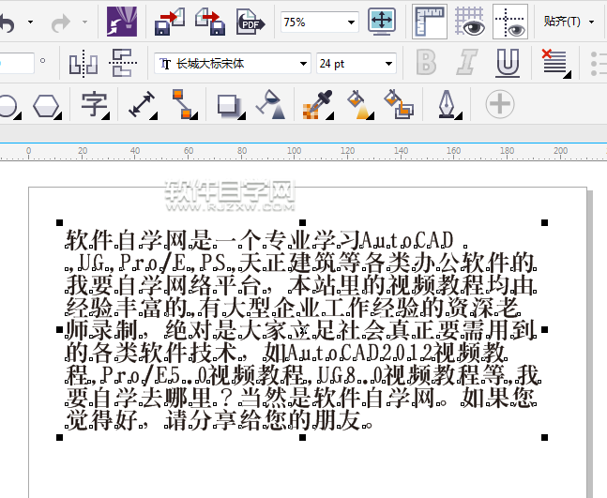
Task: Open the 长城大标宋体 font list dropdown
Action: (x=303, y=64)
